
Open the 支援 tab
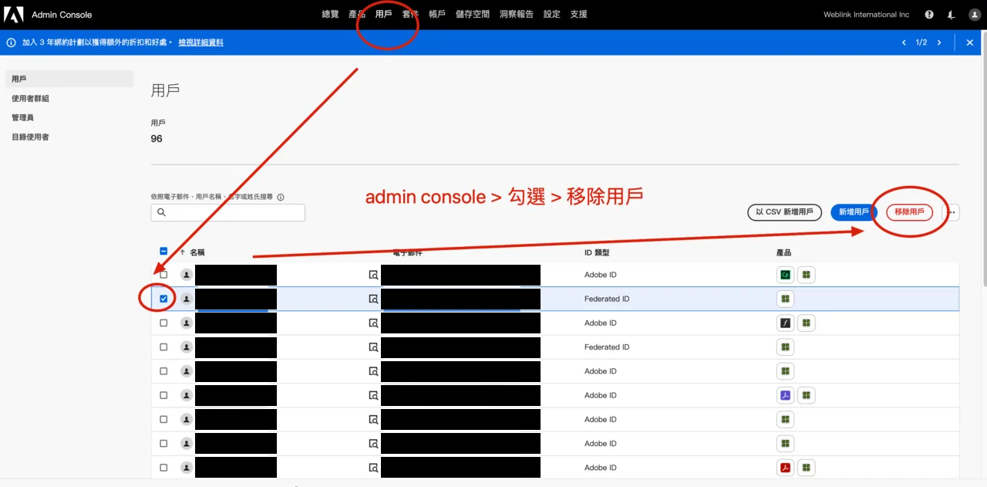pos(578,15)
